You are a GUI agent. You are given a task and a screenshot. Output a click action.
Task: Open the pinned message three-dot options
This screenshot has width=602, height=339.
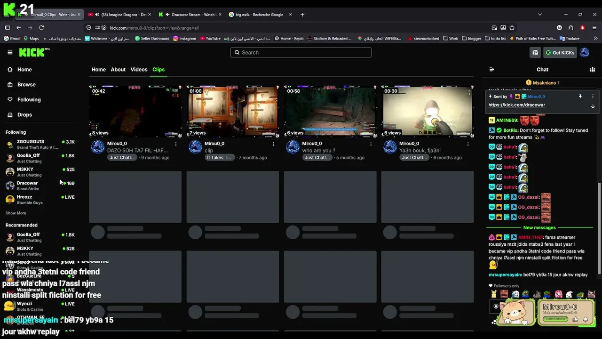(x=593, y=96)
